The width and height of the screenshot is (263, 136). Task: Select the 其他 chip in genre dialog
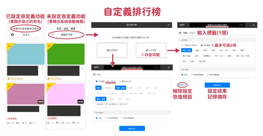pyautogui.click(x=128, y=99)
